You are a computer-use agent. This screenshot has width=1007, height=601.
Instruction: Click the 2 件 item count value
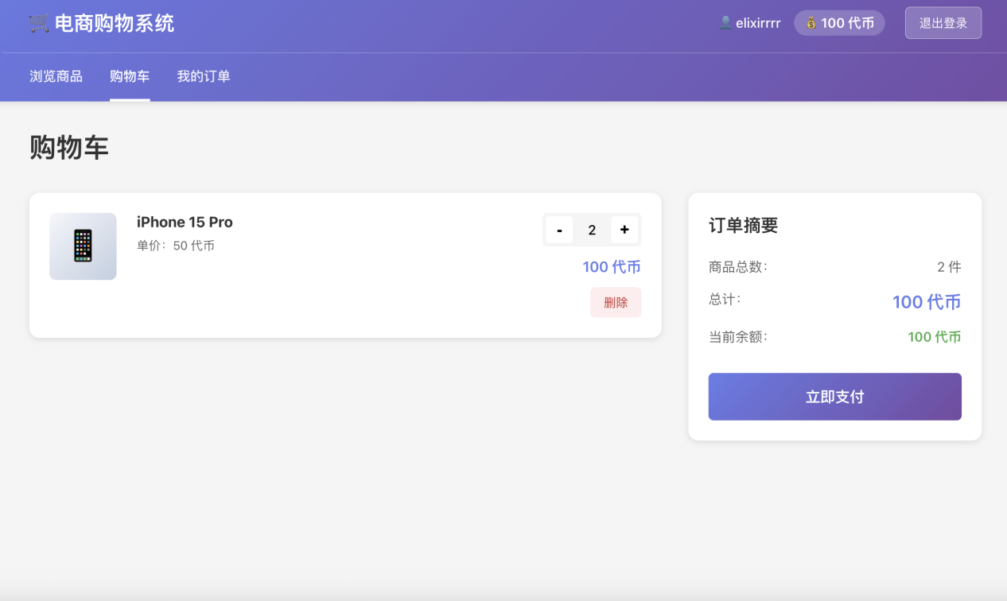tap(949, 267)
